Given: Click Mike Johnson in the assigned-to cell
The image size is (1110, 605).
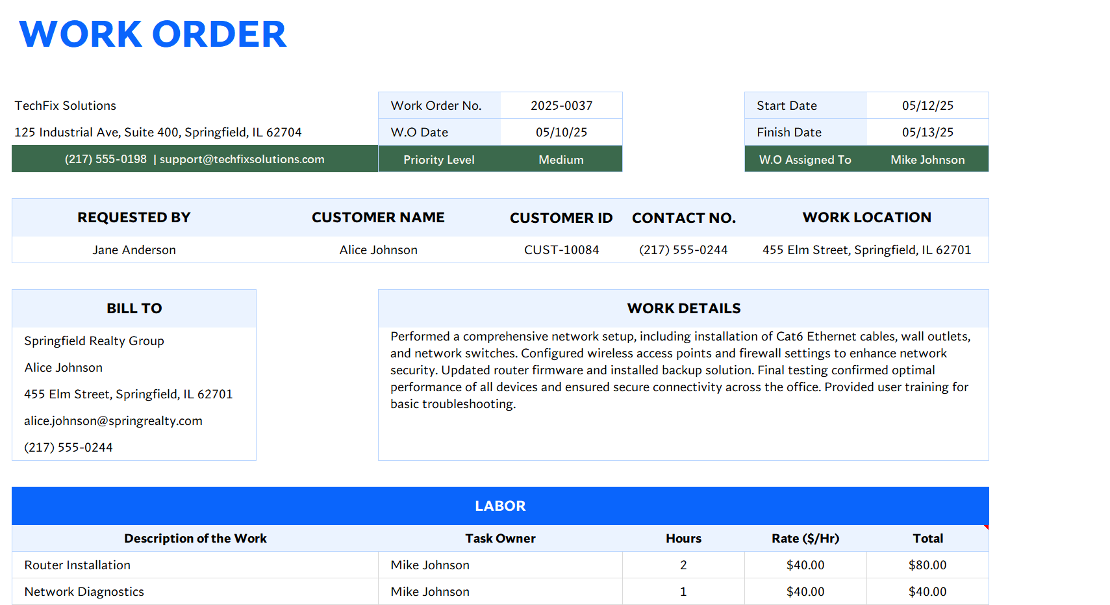Looking at the screenshot, I should point(927,160).
